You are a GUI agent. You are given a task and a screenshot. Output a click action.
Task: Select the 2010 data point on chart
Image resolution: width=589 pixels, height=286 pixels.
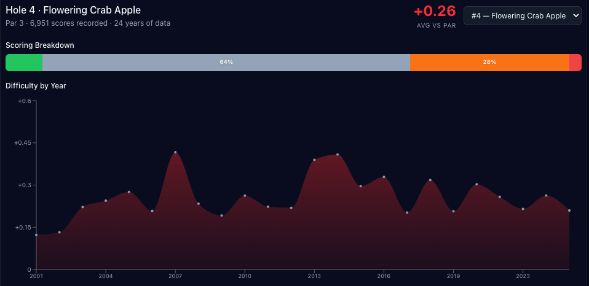click(x=245, y=196)
